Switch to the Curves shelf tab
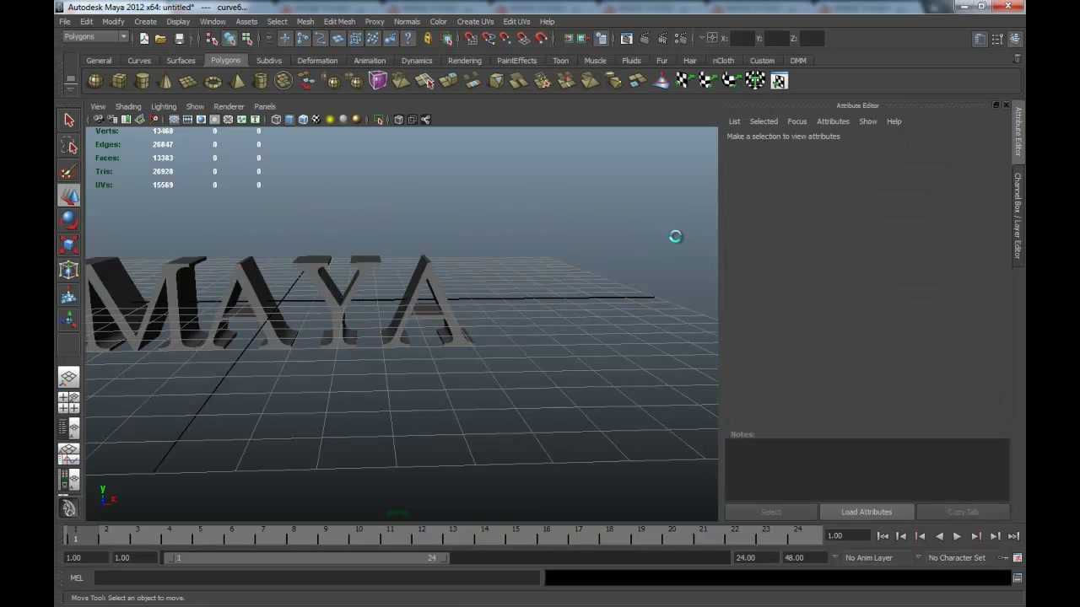Viewport: 1080px width, 607px height. (x=139, y=61)
